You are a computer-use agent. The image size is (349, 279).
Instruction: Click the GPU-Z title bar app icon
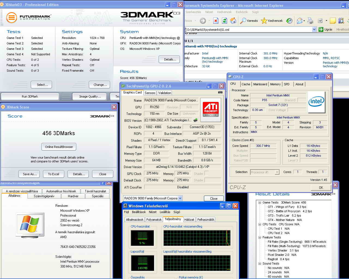[123, 86]
